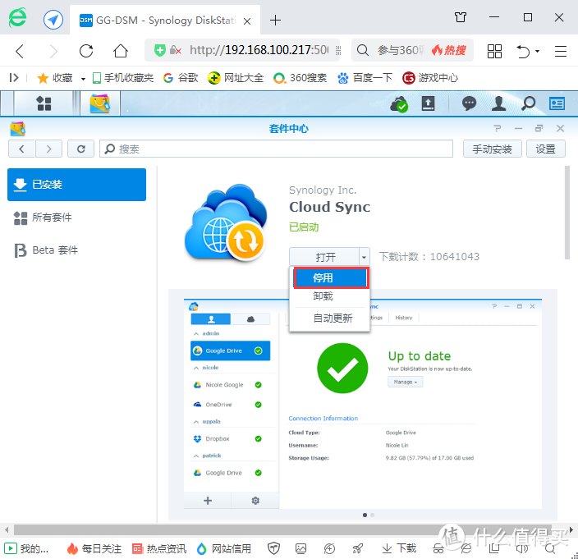Open 下载 downloads in status bar

(399, 548)
